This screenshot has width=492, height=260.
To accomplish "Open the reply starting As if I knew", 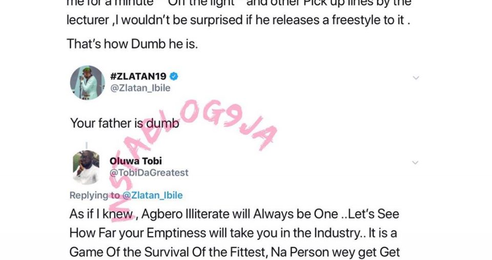I will tap(234, 214).
